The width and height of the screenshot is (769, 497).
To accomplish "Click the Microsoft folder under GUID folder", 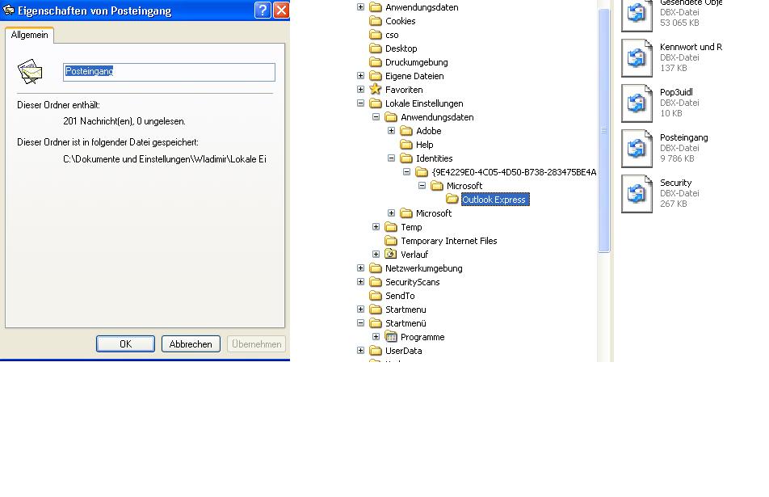I will point(464,185).
